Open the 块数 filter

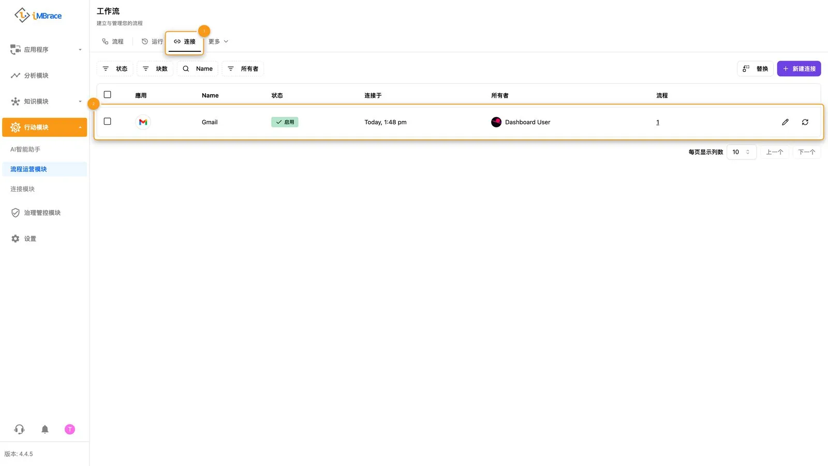tap(155, 69)
